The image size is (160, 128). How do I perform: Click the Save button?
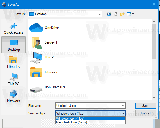pyautogui.click(x=146, y=106)
